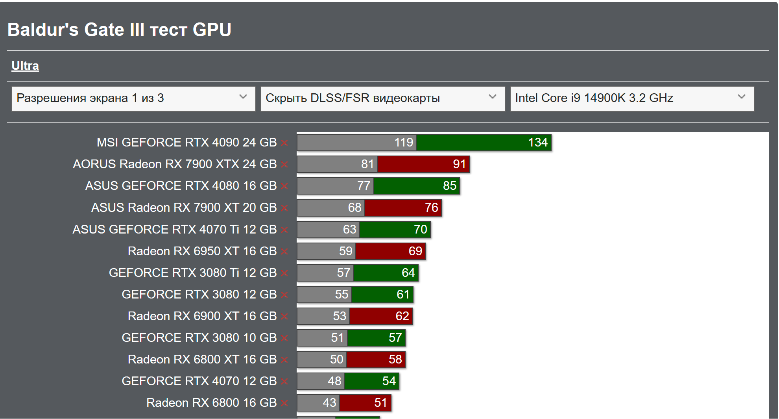The width and height of the screenshot is (779, 419).
Task: Remove MSI GEFORCE RTX 4090 with red X
Action: pyautogui.click(x=285, y=143)
